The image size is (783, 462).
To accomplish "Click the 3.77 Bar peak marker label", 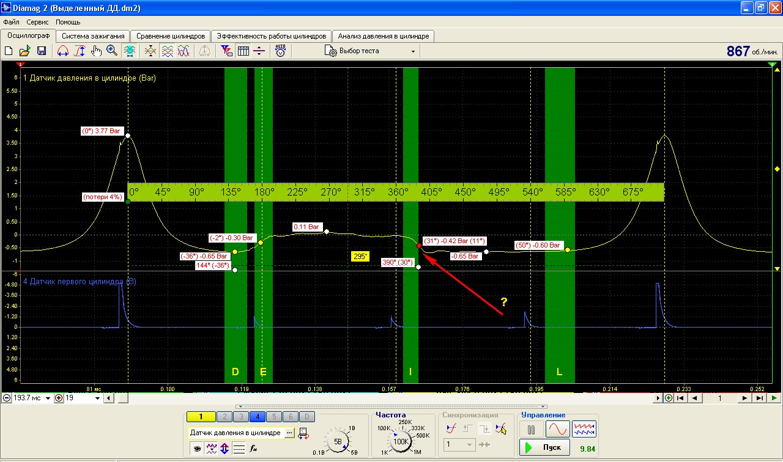I will click(x=102, y=131).
